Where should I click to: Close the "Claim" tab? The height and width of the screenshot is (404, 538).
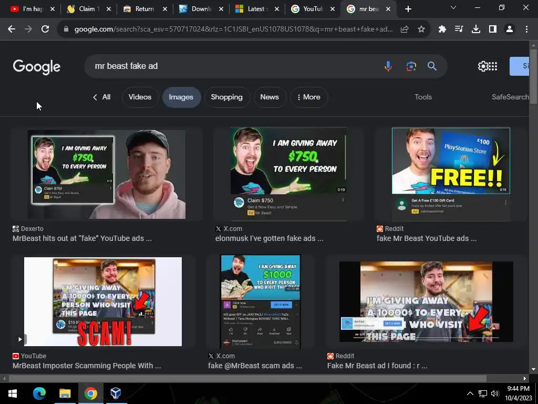(x=109, y=9)
